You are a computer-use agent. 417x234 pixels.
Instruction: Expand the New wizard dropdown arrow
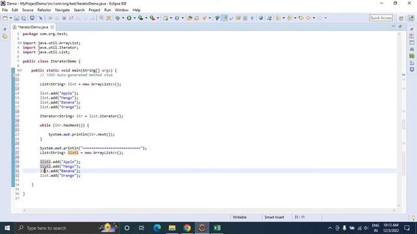click(10, 18)
